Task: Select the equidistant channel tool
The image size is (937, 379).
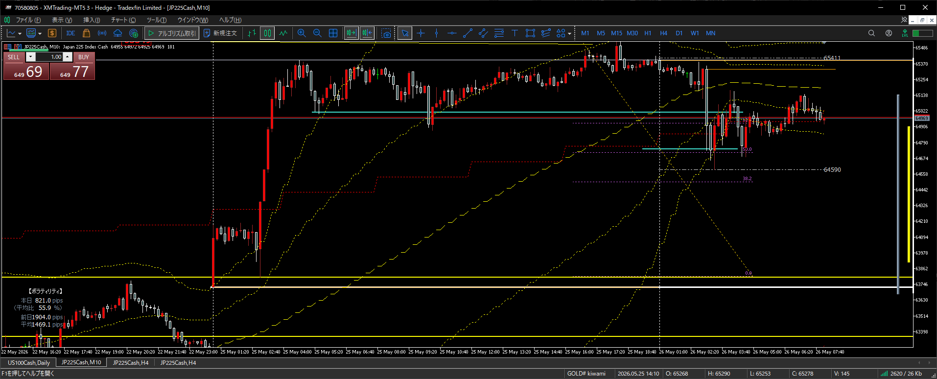Action: tap(483, 33)
